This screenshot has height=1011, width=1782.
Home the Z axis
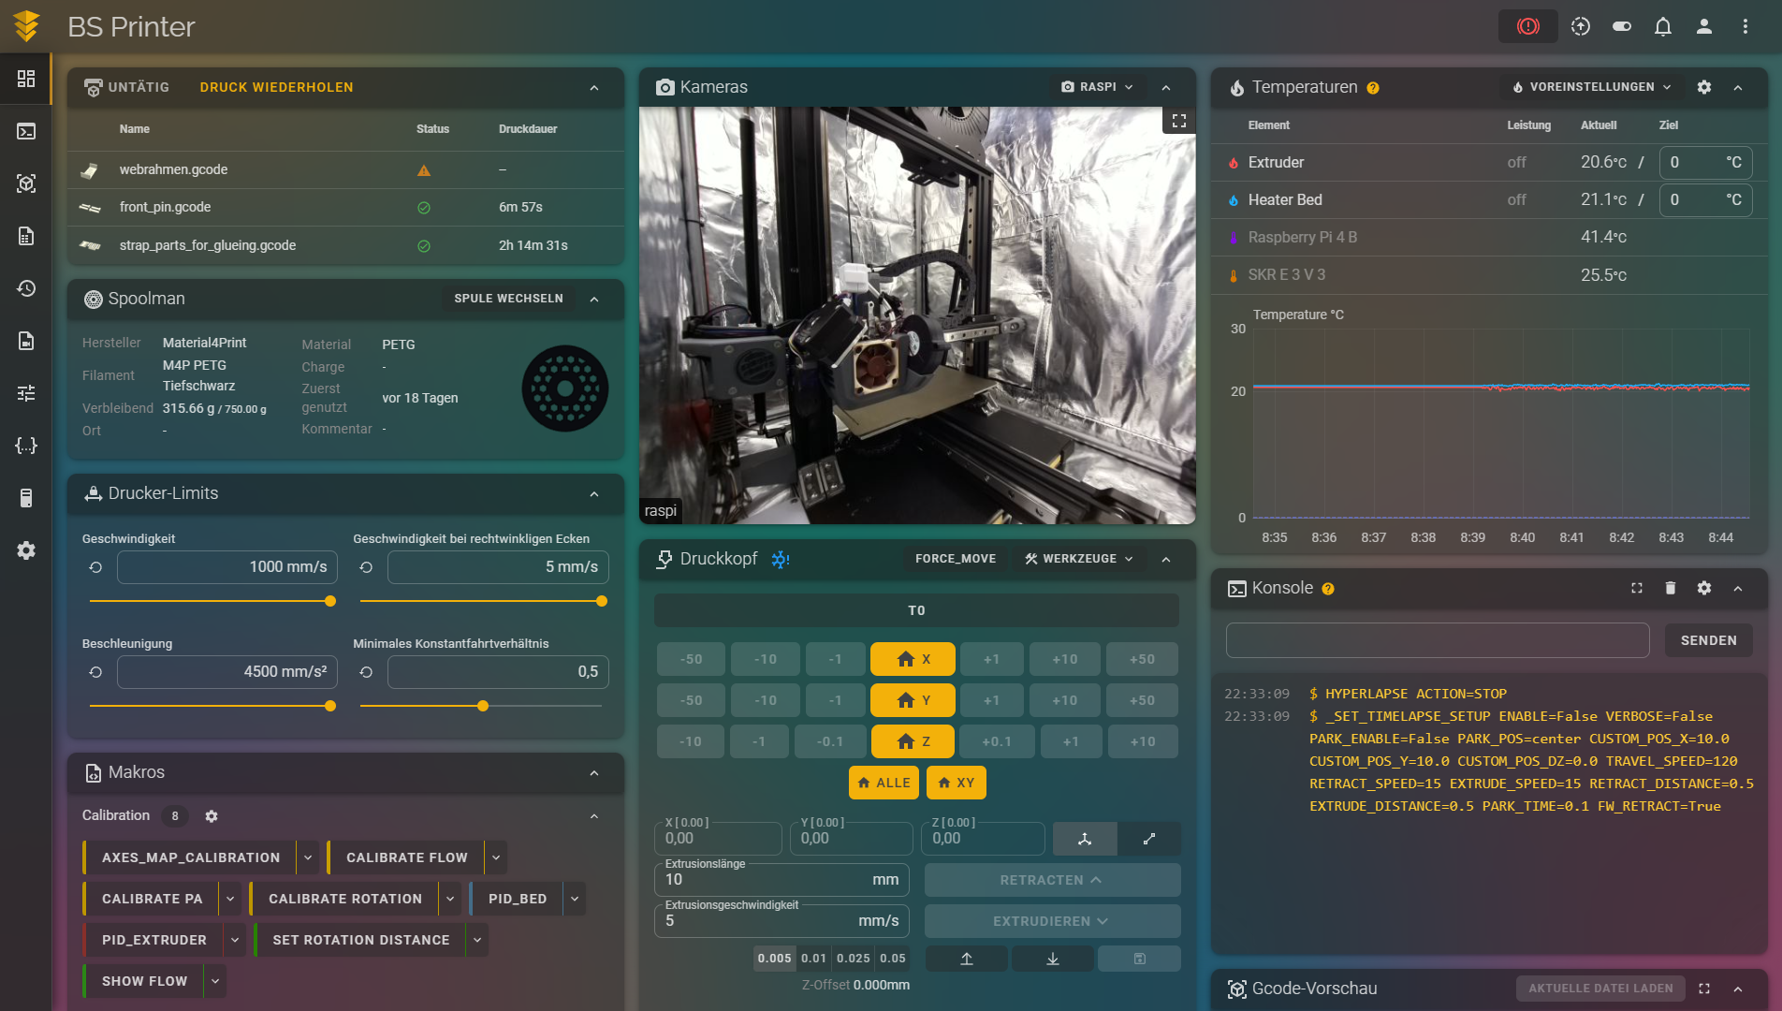point(913,740)
